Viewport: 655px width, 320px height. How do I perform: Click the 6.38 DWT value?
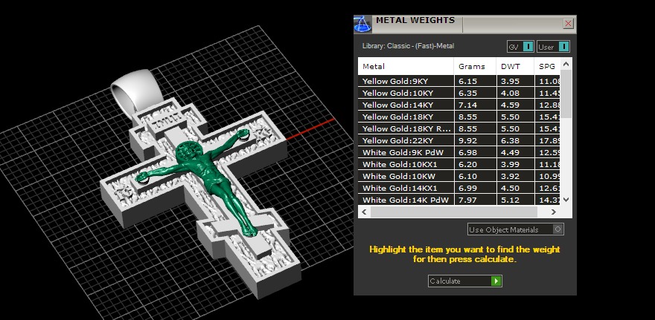510,140
